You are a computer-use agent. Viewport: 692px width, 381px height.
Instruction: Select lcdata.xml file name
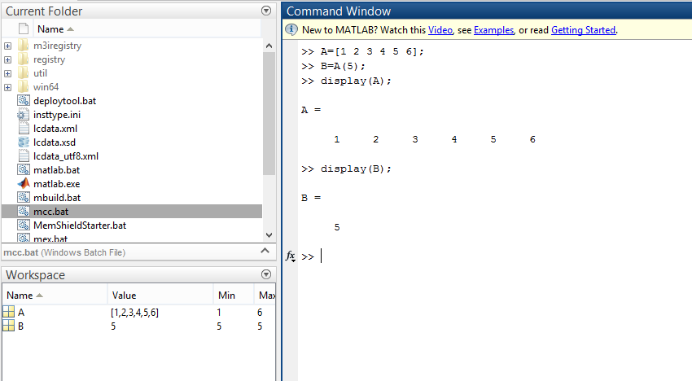(55, 129)
